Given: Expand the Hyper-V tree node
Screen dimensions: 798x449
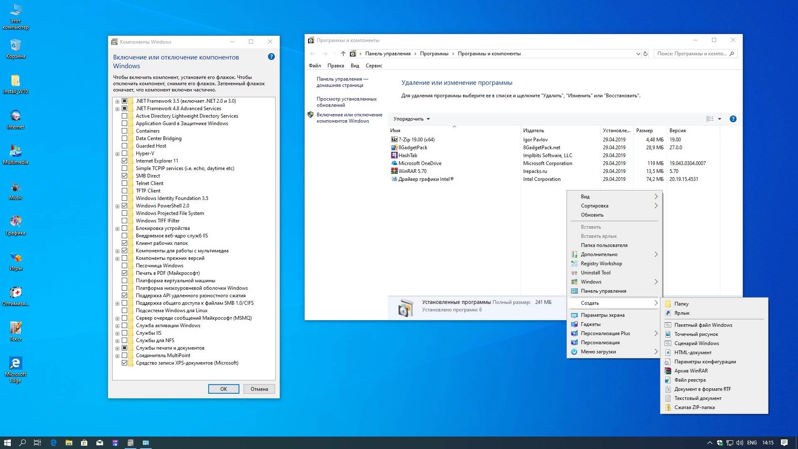Looking at the screenshot, I should coord(117,154).
